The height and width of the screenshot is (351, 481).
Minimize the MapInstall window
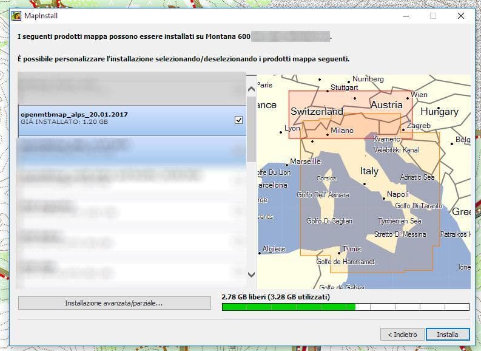click(406, 16)
